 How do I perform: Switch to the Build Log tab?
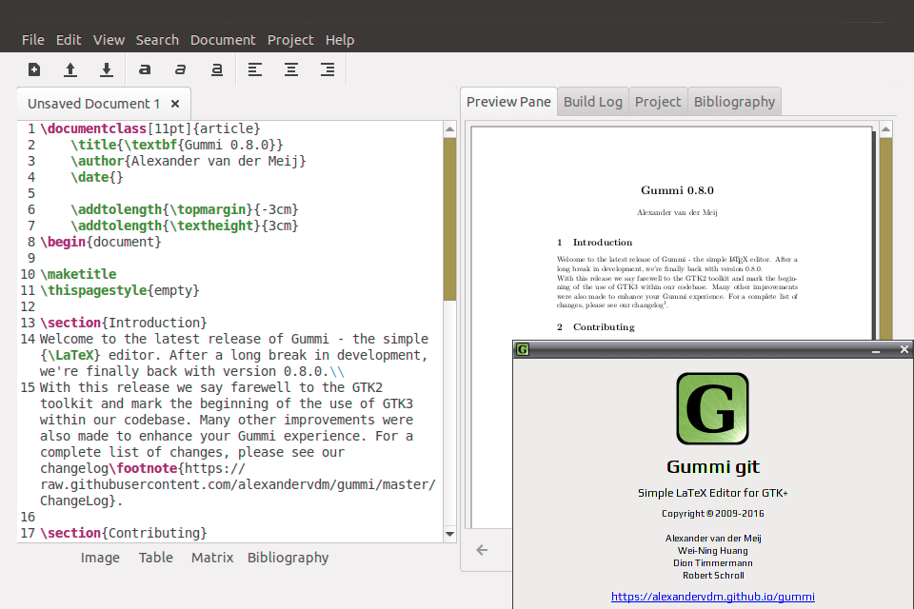[x=592, y=100]
